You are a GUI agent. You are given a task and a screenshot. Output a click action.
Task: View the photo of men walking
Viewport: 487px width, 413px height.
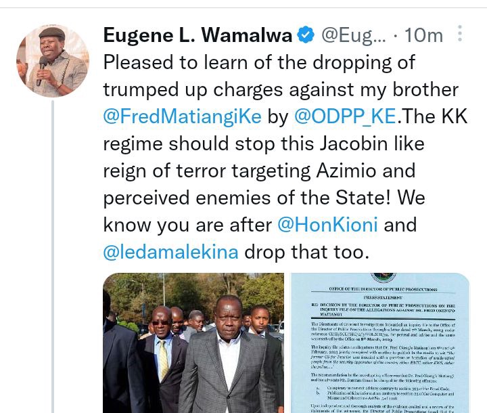pyautogui.click(x=193, y=343)
